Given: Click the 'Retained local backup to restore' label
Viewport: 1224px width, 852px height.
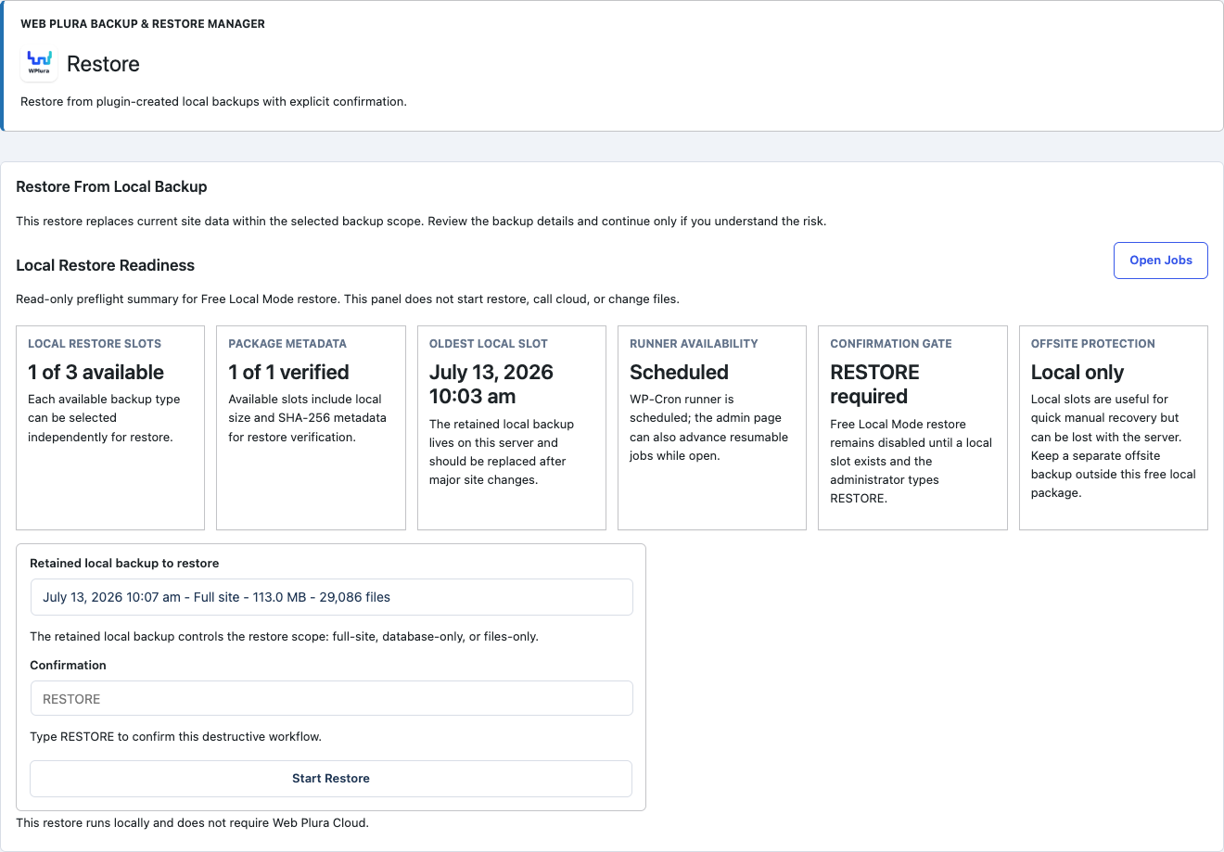Looking at the screenshot, I should click(x=124, y=563).
